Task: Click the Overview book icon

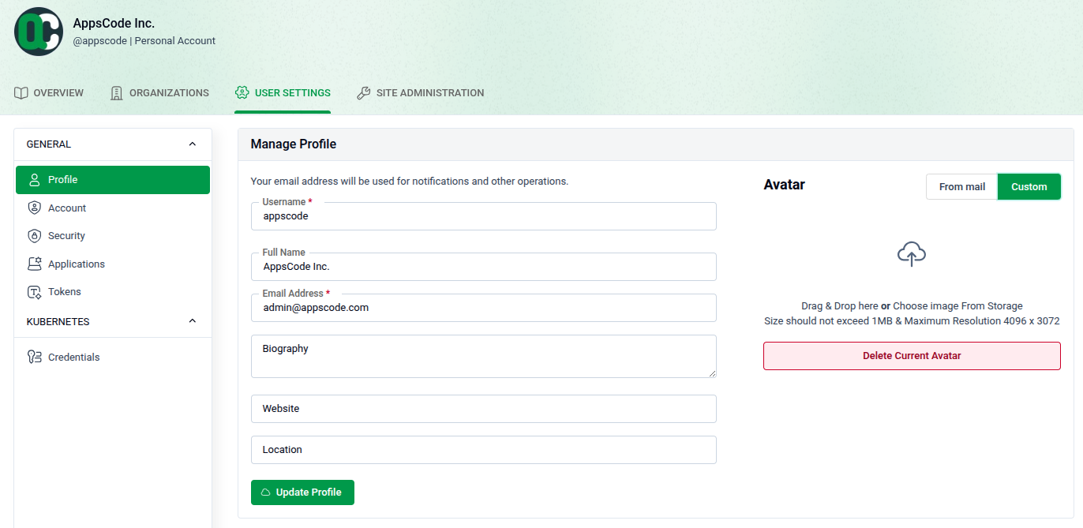Action: coord(21,93)
